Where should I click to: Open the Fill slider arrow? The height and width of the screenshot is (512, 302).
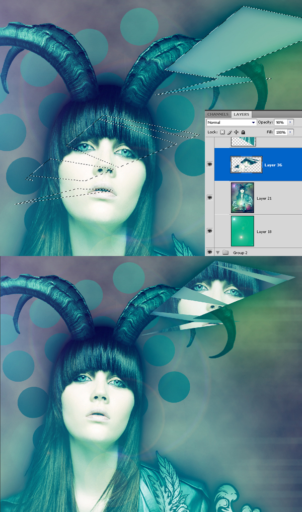(x=290, y=132)
